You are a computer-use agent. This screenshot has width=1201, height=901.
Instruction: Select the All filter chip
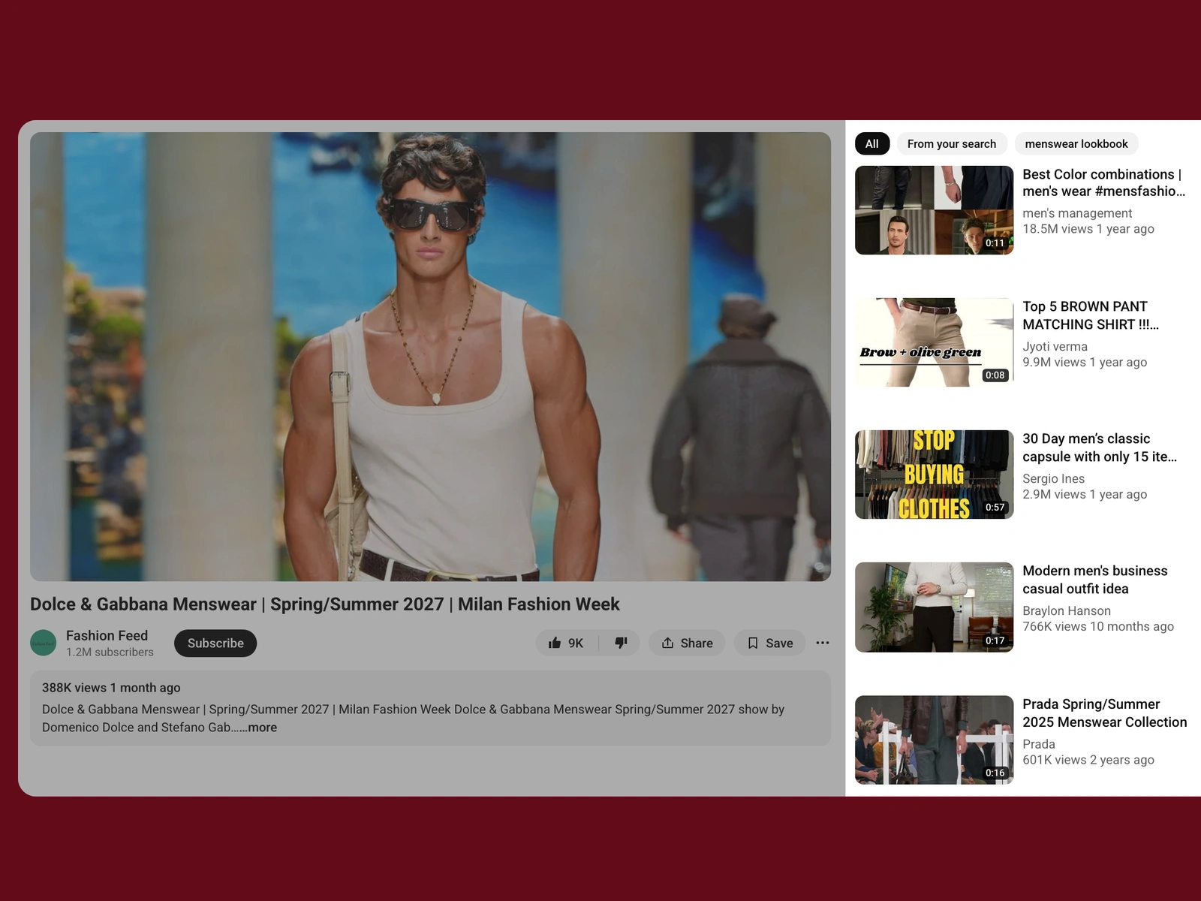872,143
